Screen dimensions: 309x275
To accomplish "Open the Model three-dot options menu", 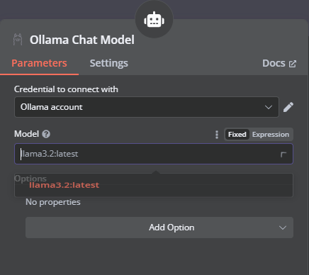I will (217, 135).
